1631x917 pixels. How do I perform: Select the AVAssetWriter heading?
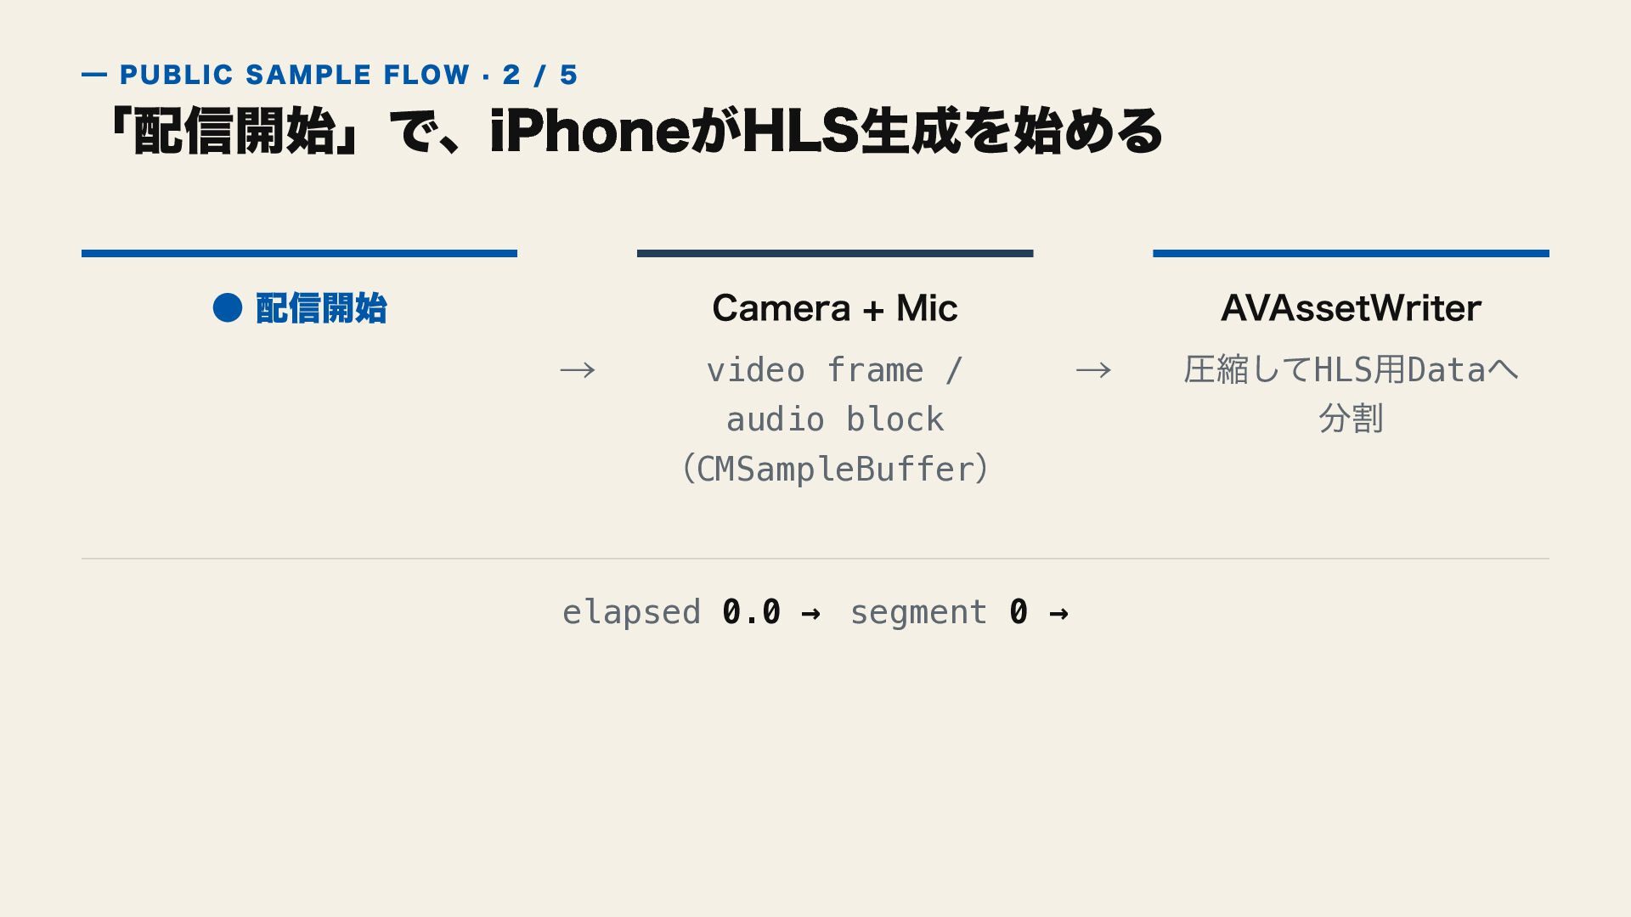tap(1351, 308)
